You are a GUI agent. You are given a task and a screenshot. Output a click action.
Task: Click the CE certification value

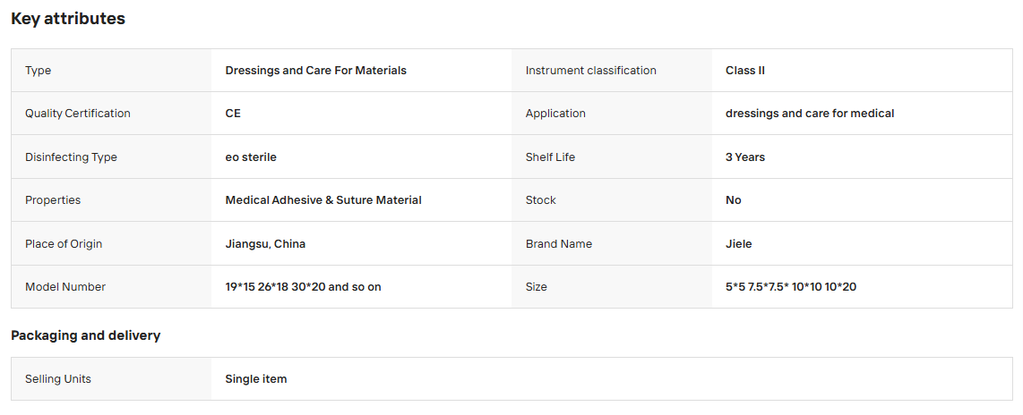click(233, 114)
